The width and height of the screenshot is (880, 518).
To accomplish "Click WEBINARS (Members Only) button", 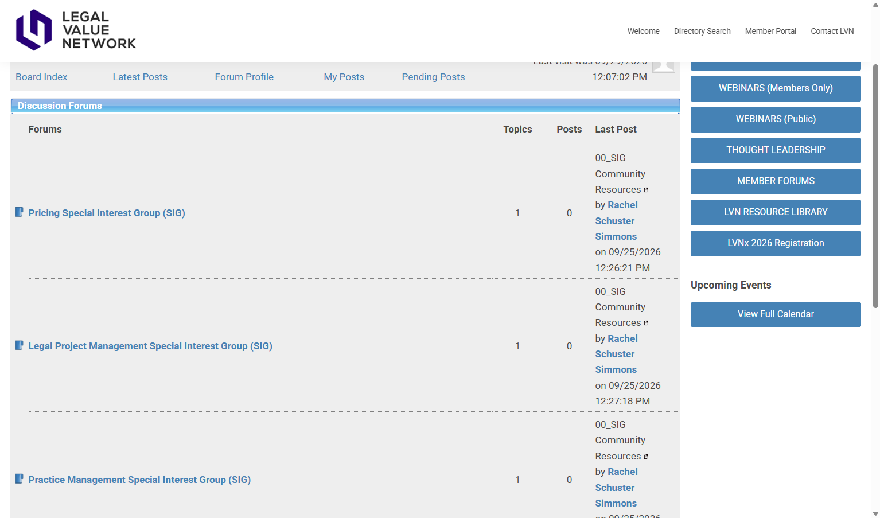I will [x=776, y=88].
